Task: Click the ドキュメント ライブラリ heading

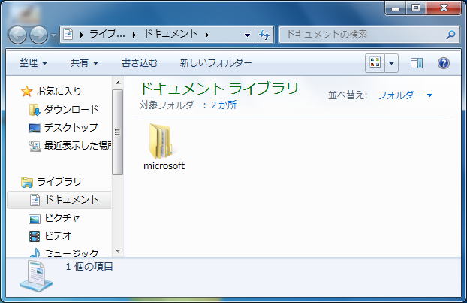Action: click(x=219, y=89)
